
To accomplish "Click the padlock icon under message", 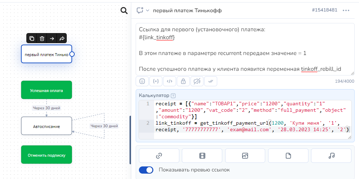I will [x=183, y=82].
